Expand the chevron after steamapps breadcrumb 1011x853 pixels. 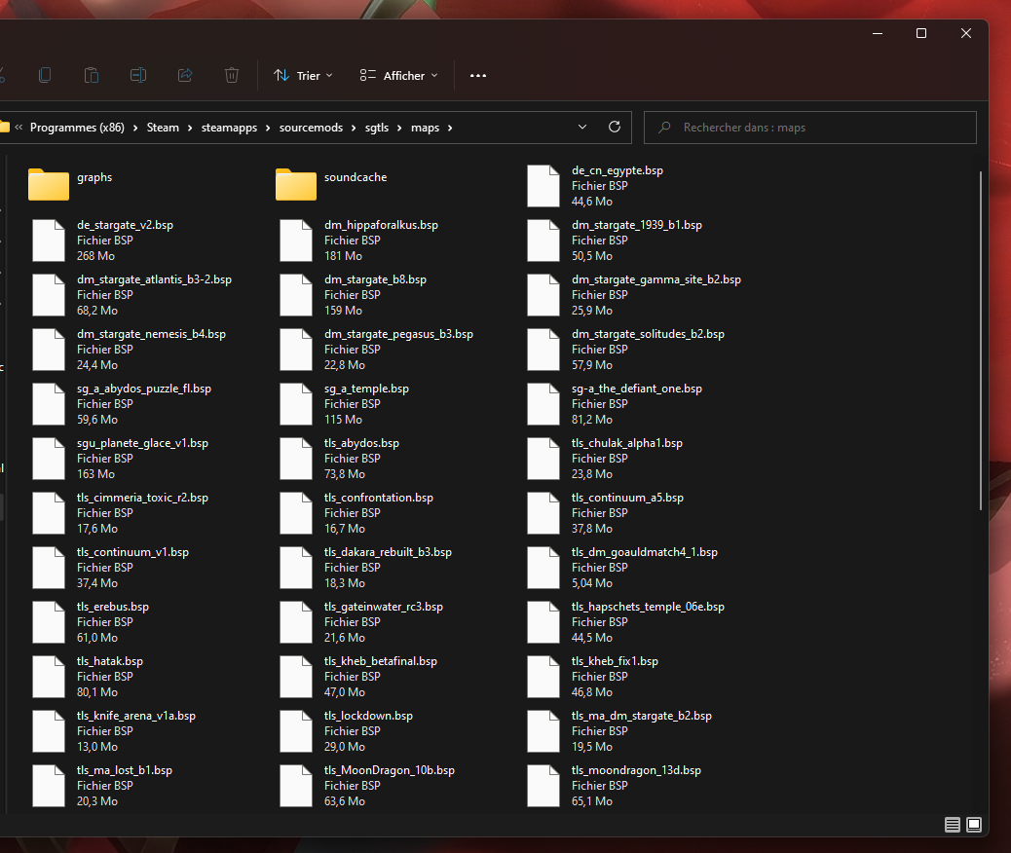coord(268,128)
